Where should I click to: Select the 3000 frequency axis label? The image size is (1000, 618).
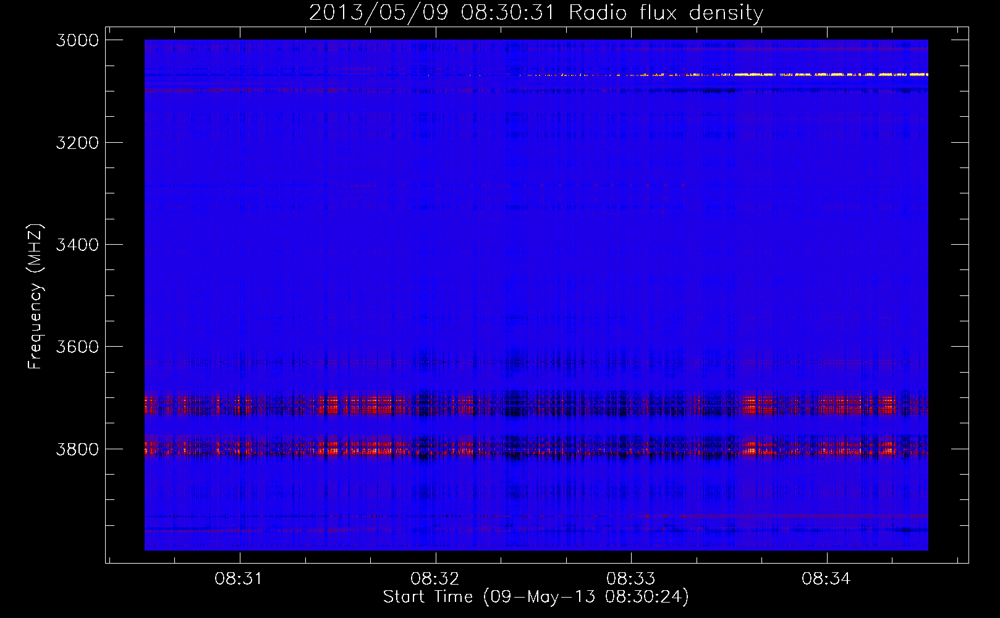(x=77, y=40)
